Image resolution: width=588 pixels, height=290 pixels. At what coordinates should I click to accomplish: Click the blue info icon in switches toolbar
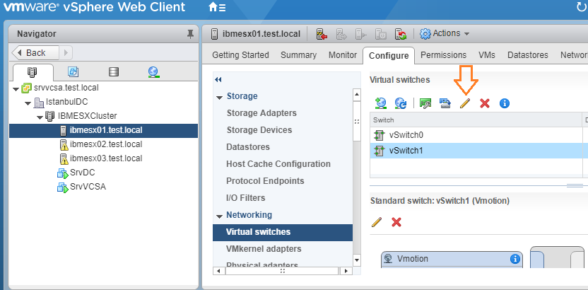pyautogui.click(x=505, y=103)
